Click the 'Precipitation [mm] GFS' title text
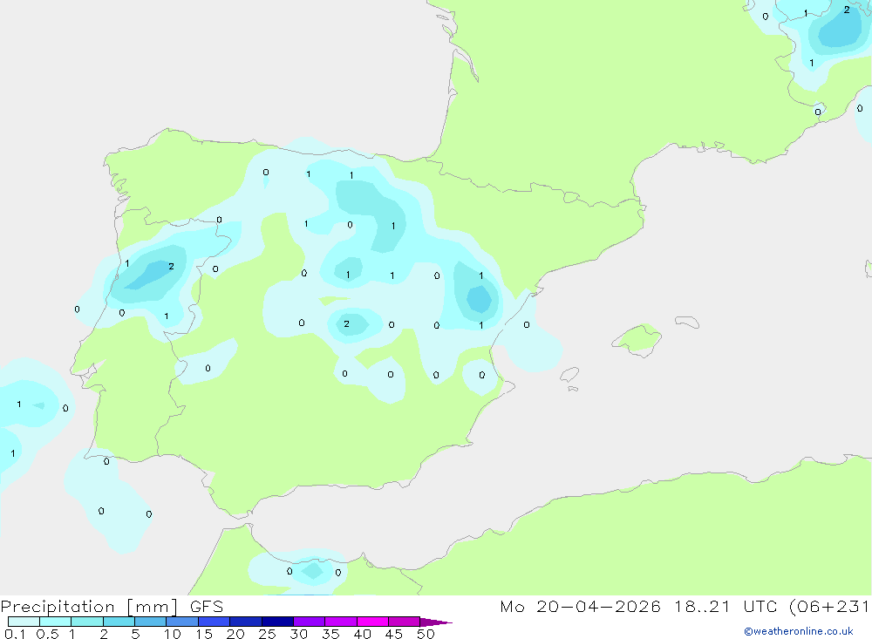This screenshot has width=872, height=639. point(112,607)
